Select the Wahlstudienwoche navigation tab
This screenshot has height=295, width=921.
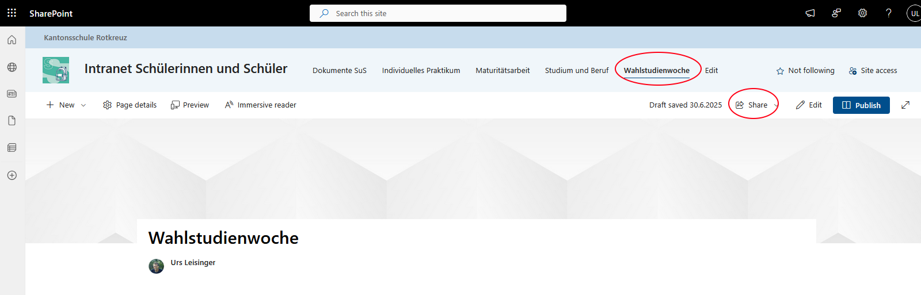click(x=656, y=71)
